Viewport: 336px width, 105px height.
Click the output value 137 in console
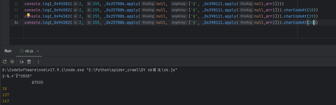(6, 95)
